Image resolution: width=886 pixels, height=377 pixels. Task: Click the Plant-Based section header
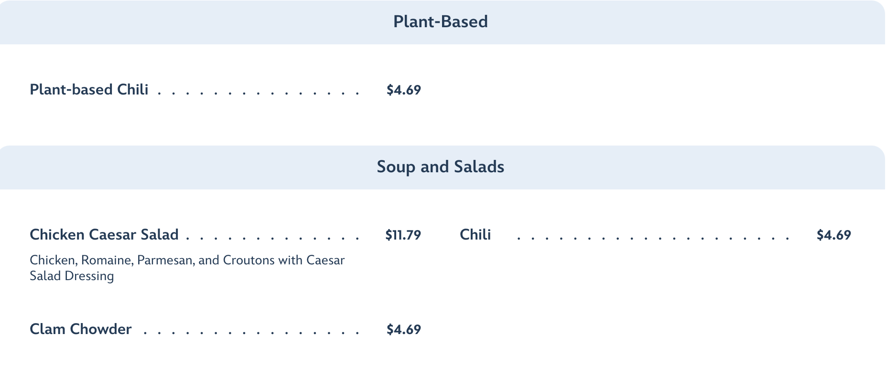tap(440, 22)
